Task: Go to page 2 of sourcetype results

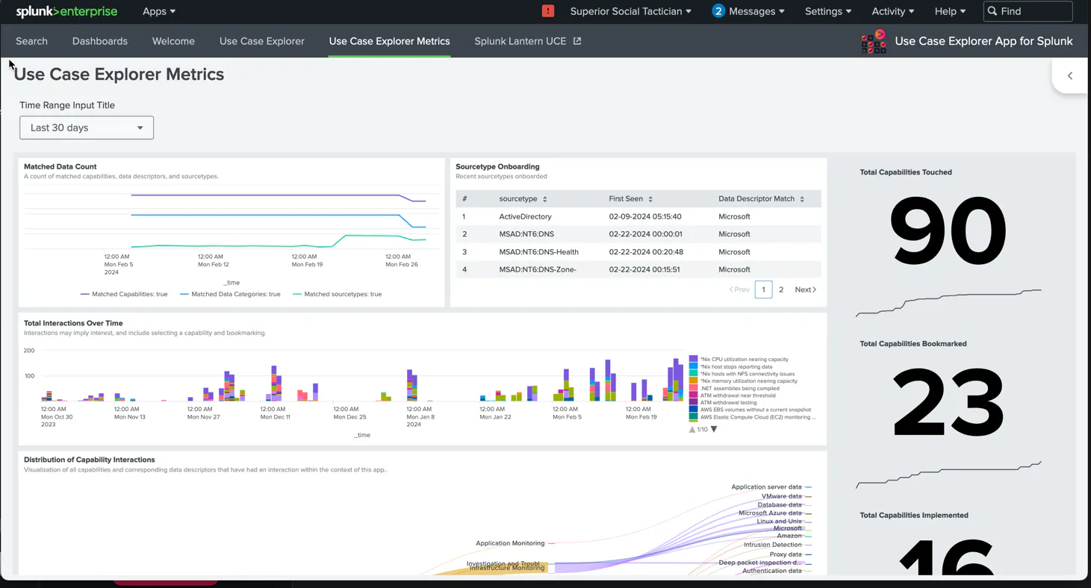Action: pos(781,290)
